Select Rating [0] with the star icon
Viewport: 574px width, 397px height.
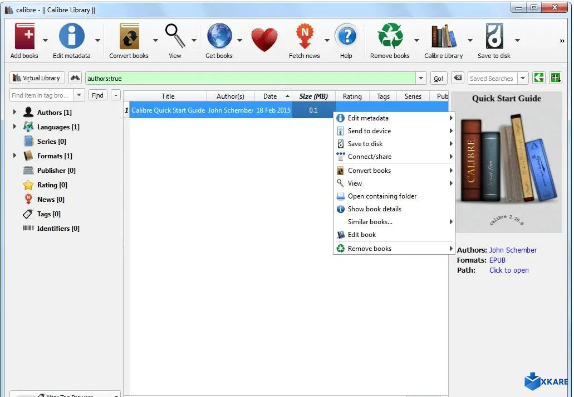point(52,185)
